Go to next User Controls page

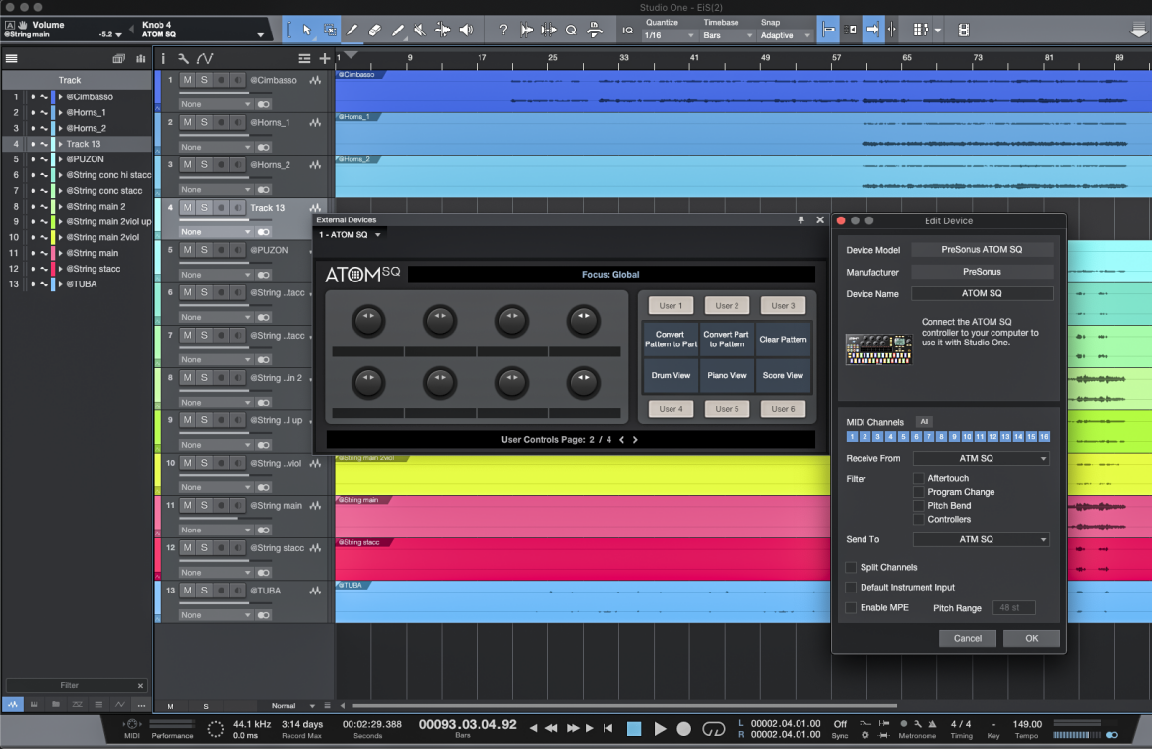[x=635, y=440]
